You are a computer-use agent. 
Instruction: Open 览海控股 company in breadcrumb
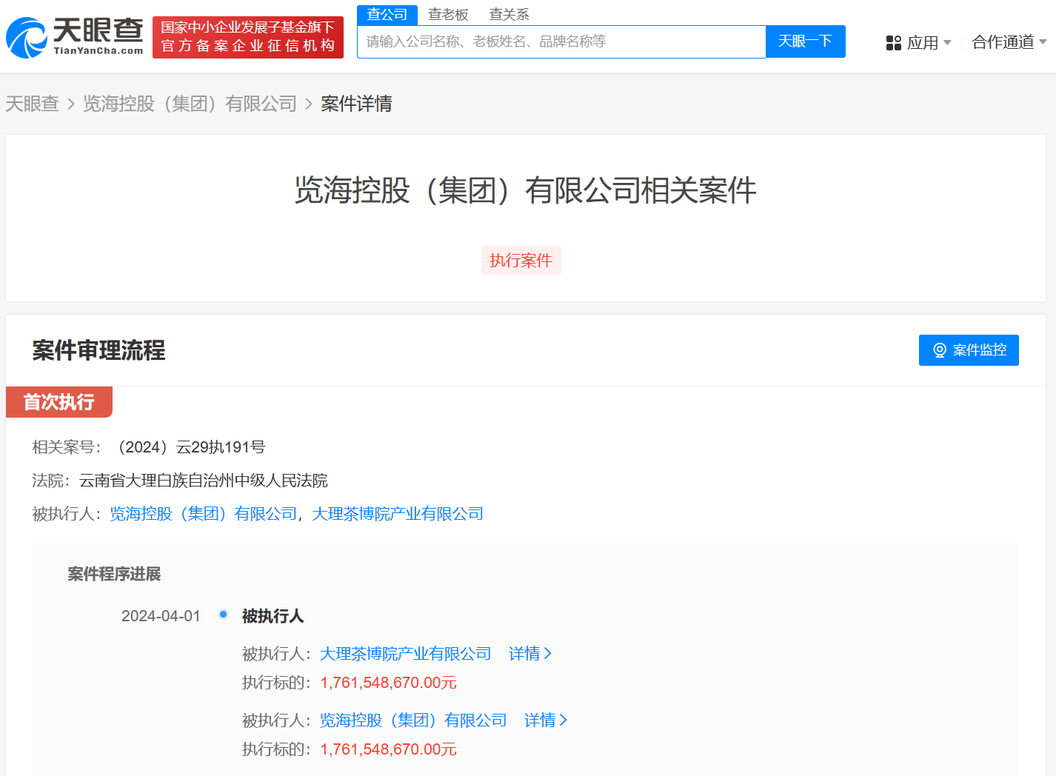(x=190, y=104)
